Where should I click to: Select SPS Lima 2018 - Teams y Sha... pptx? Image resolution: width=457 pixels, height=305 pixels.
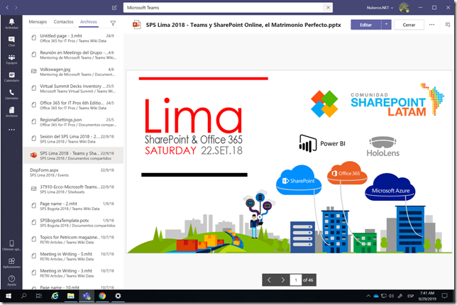(73, 155)
